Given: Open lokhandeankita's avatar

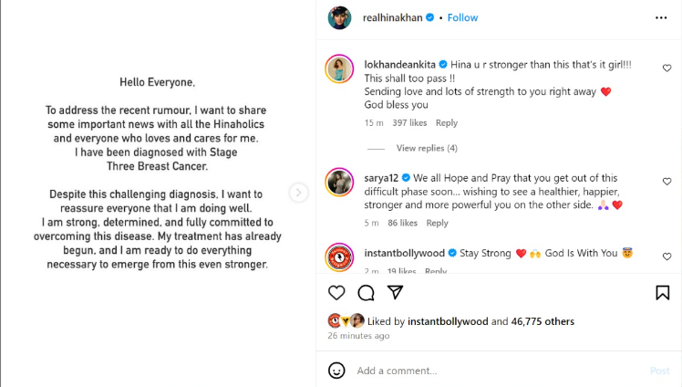Looking at the screenshot, I should point(339,69).
